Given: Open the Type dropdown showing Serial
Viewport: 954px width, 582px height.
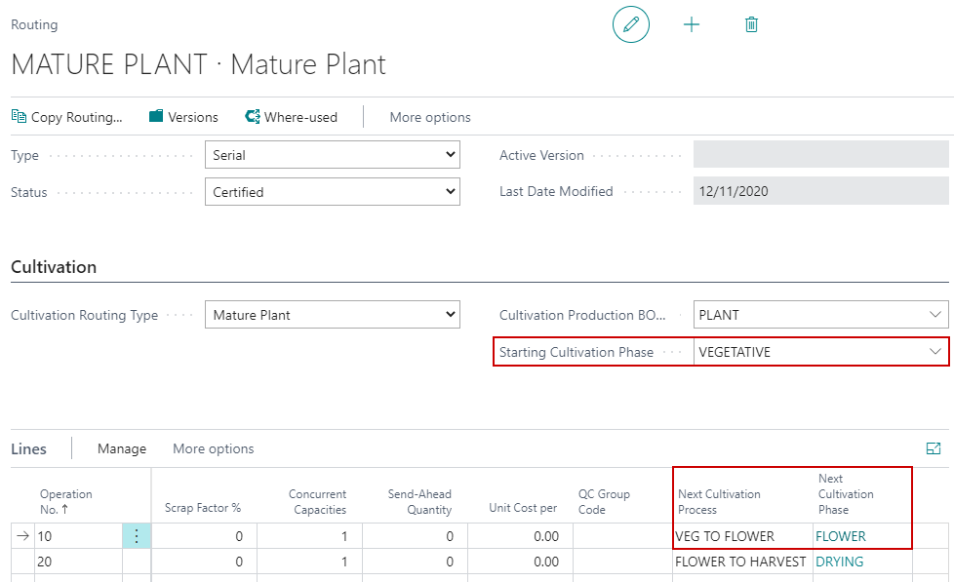Looking at the screenshot, I should pos(332,155).
